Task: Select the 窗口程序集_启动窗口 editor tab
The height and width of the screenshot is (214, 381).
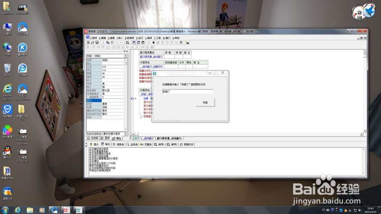Action: pos(169,138)
